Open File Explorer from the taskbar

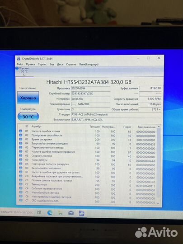pos(60,213)
